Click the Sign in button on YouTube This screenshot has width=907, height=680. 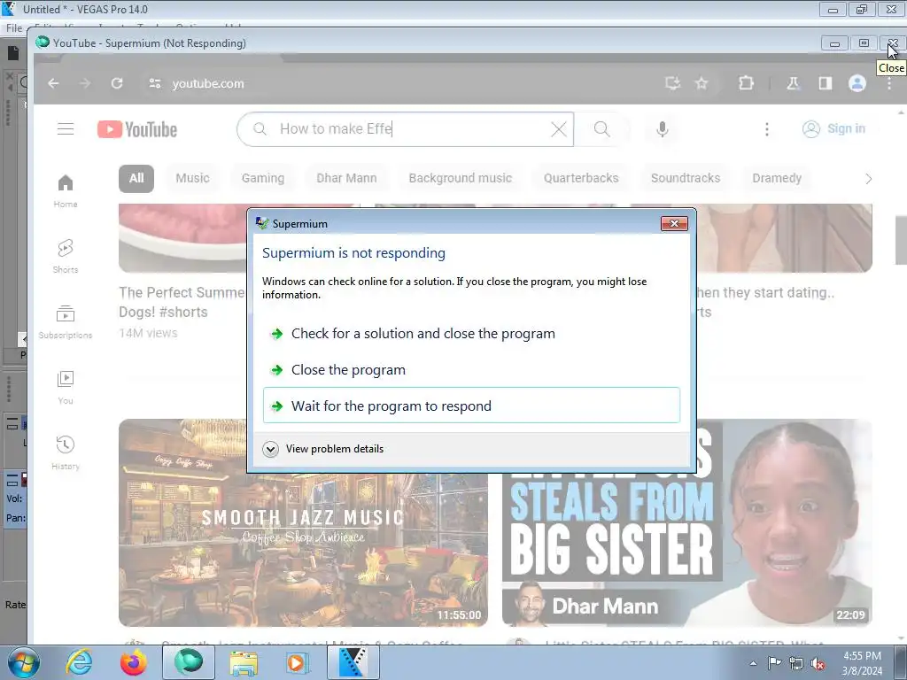tap(833, 128)
